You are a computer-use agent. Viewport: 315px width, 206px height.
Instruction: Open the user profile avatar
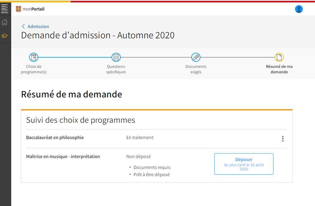299,9
